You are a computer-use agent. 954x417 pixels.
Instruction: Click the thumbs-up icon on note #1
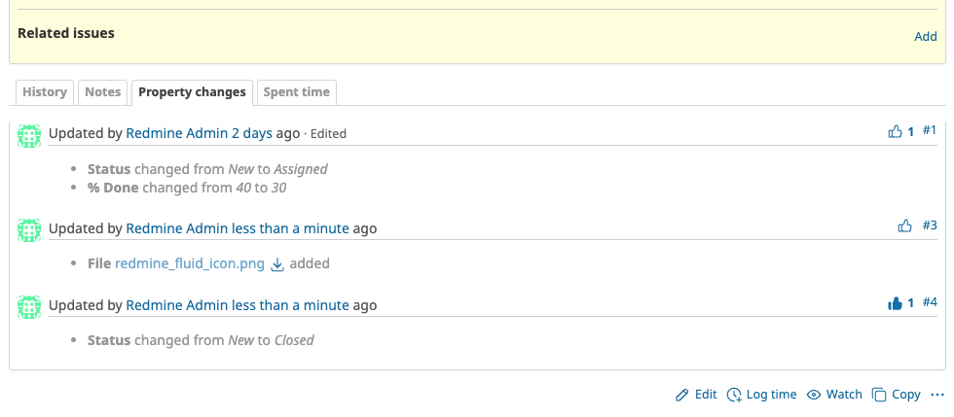pyautogui.click(x=896, y=131)
